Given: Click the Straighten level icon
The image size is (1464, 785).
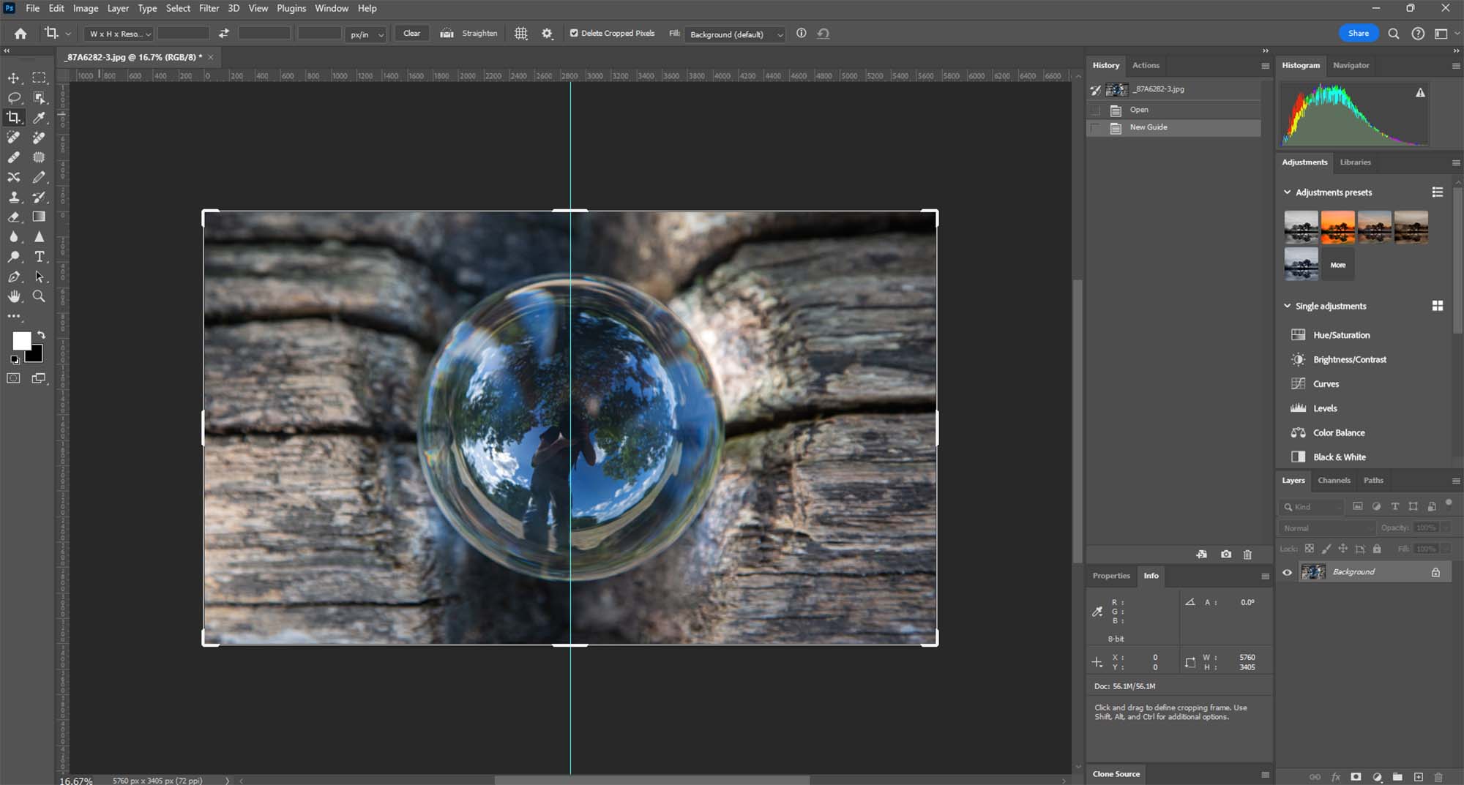Looking at the screenshot, I should [447, 34].
